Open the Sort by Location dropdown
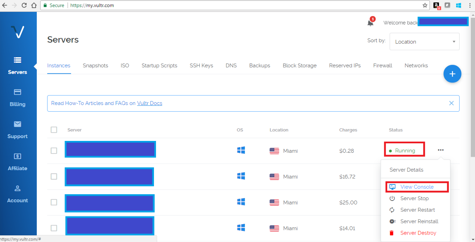This screenshot has height=242, width=475. [x=424, y=41]
